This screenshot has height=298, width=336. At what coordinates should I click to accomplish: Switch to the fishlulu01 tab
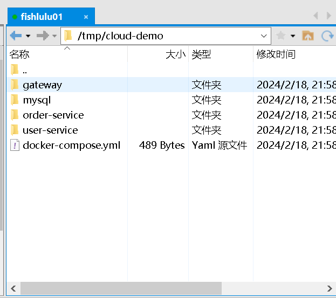(x=42, y=17)
